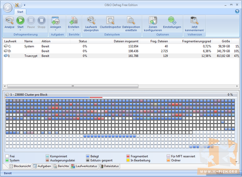Open Zonen konfigurieren icon

pos(153,20)
